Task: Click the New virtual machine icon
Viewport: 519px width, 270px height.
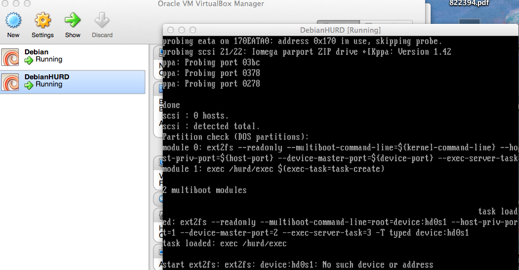Action: tap(13, 20)
